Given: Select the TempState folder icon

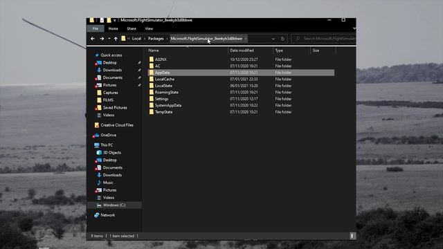Looking at the screenshot, I should [152, 112].
